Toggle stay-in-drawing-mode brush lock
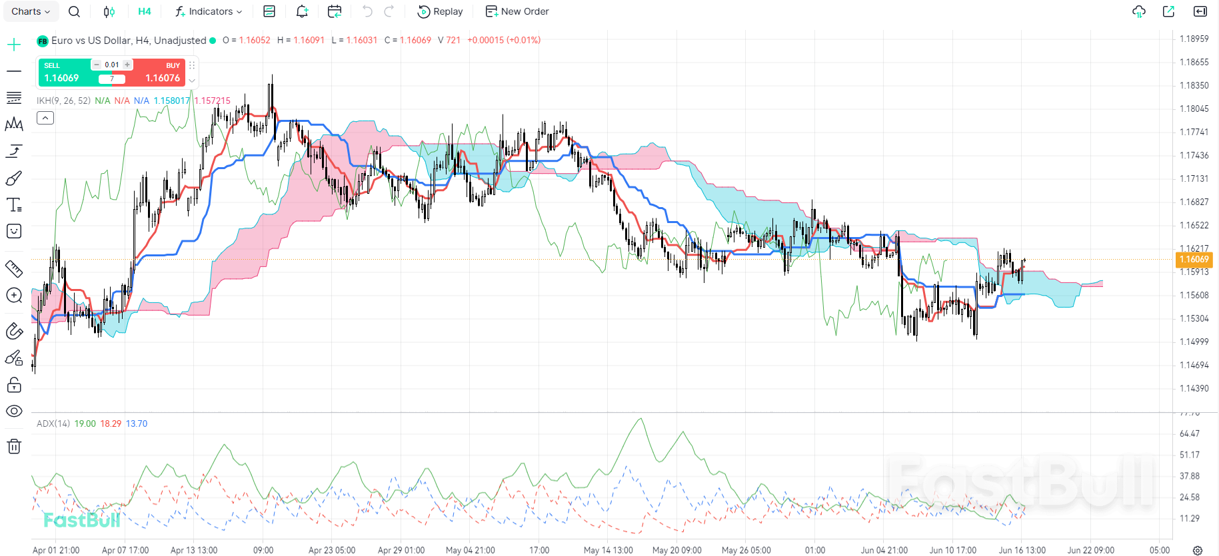The height and width of the screenshot is (556, 1219). (14, 358)
